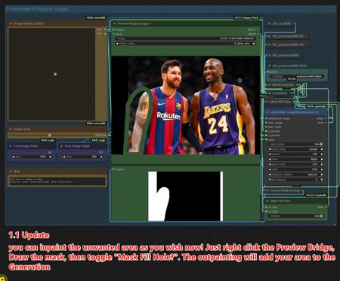Click the Image Scale slider handle
This screenshot has width=340, height=281.
tap(50, 135)
